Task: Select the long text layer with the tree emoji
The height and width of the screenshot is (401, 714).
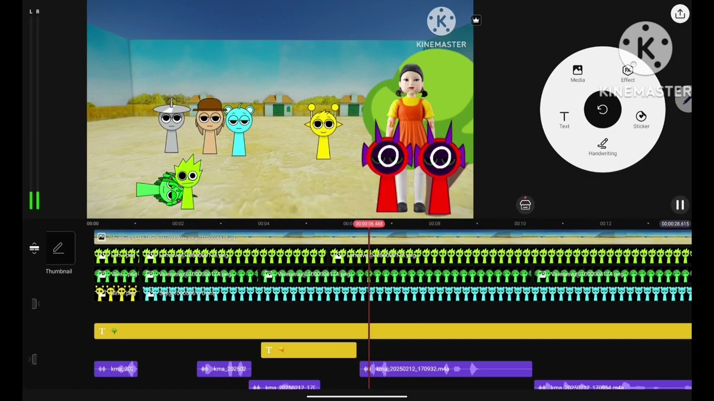Action: (393, 331)
